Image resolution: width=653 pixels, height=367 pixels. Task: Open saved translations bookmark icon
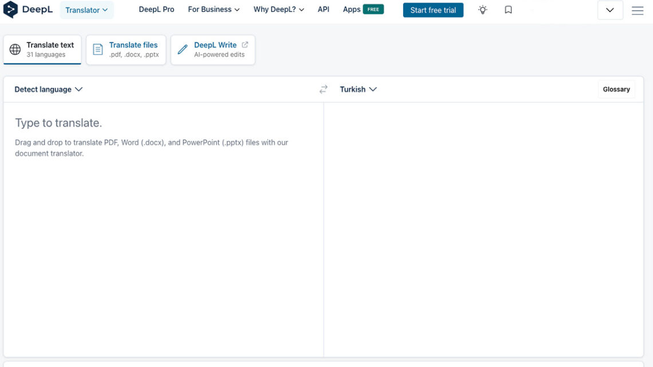508,10
